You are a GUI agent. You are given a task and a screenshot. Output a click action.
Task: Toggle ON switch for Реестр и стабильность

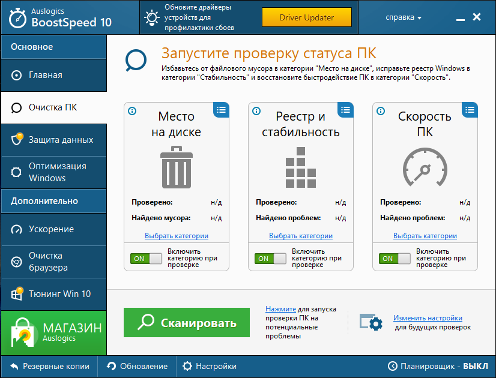[270, 259]
